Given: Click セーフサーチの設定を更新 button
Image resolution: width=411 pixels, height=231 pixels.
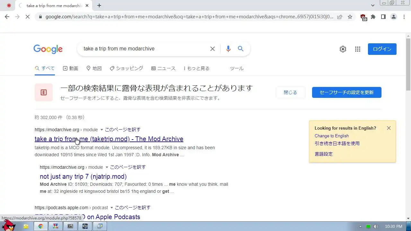Looking at the screenshot, I should point(347,92).
